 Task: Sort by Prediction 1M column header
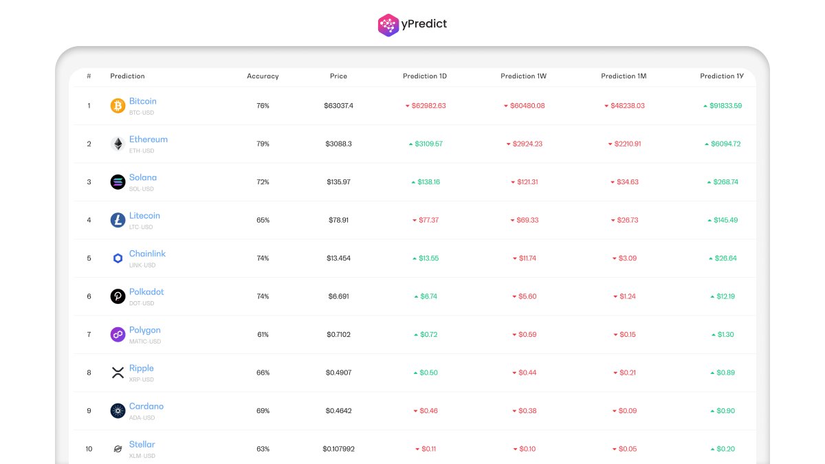tap(624, 76)
